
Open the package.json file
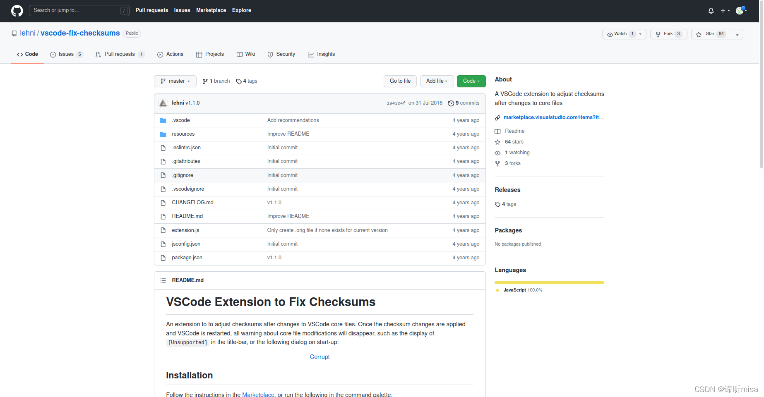[x=187, y=258]
